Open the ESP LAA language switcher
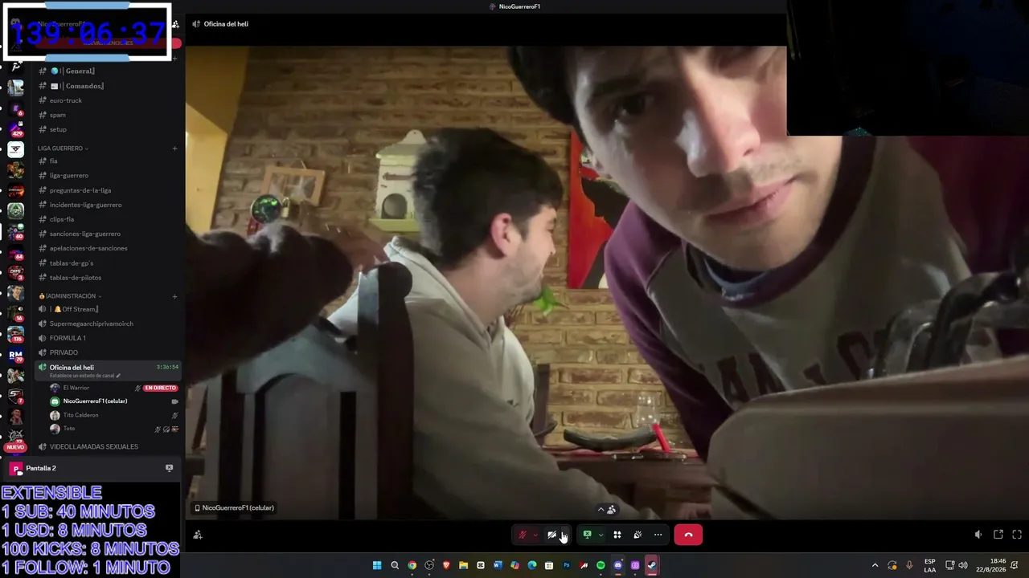Screen dimensions: 1029x578 coord(930,565)
